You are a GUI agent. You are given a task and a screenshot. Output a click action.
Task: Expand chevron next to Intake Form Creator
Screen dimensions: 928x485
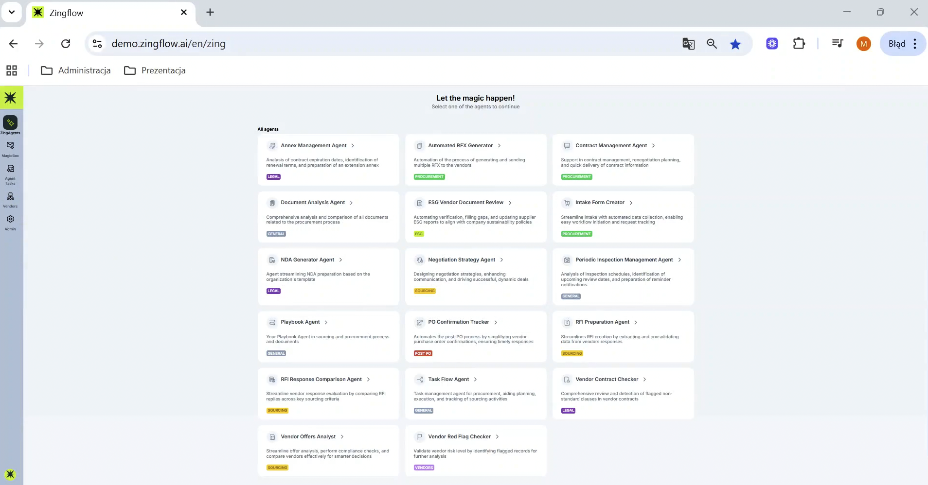pos(631,203)
